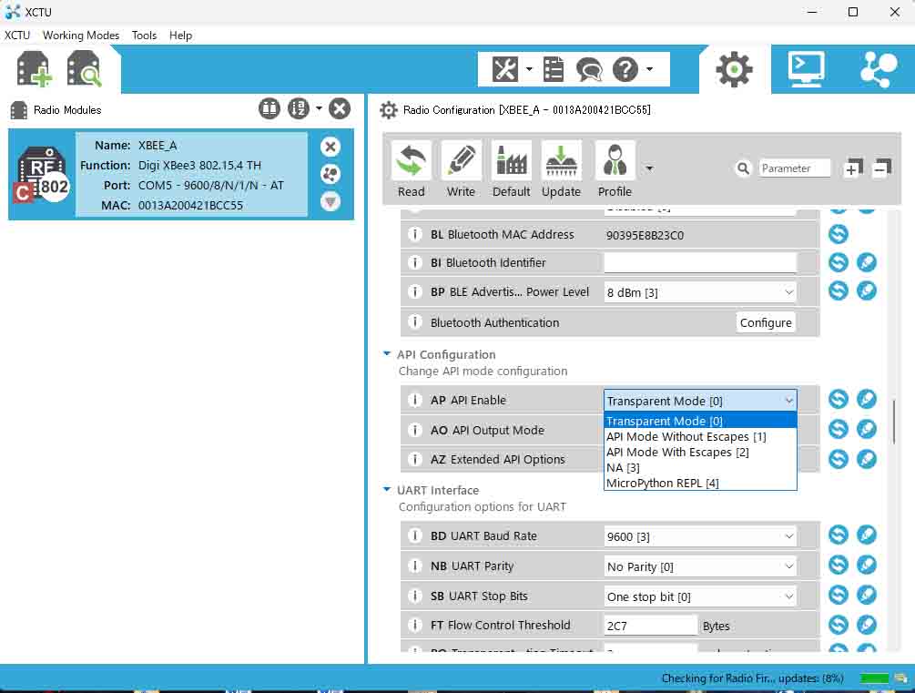Image resolution: width=915 pixels, height=693 pixels.
Task: Refresh the BI Bluetooth Identifier value
Action: pyautogui.click(x=839, y=262)
